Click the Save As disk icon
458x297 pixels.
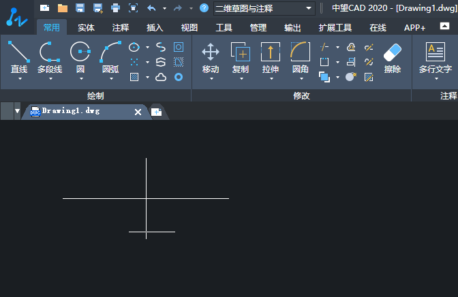click(98, 8)
